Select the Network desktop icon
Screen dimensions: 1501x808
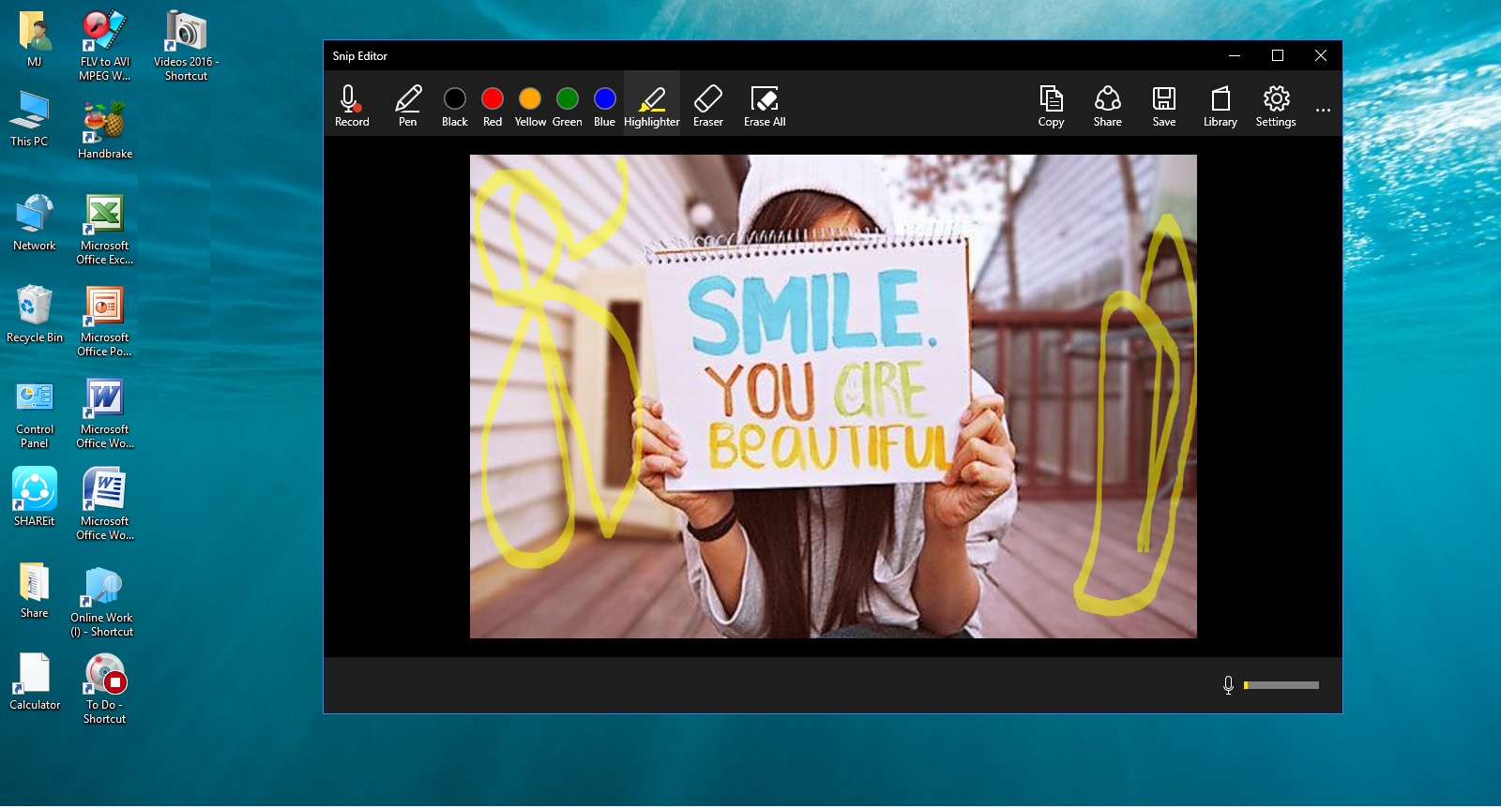point(35,222)
